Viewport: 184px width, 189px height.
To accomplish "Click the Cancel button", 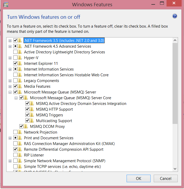I will coord(165,178).
